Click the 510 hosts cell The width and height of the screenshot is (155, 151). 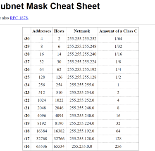point(59,93)
